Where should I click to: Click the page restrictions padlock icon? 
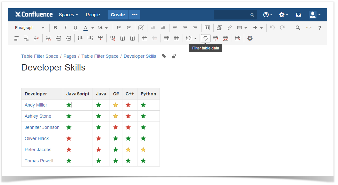point(173,56)
